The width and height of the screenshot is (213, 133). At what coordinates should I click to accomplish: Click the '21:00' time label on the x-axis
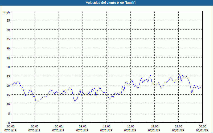click(178, 127)
